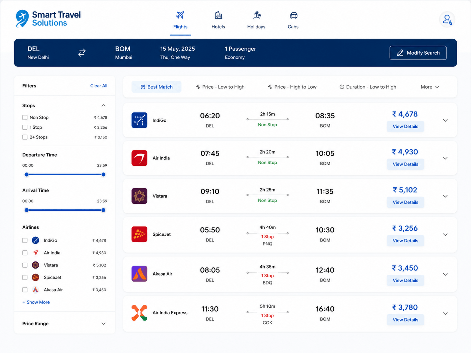
Task: Click SpiceJet logo in Airlines filter
Action: 35,278
